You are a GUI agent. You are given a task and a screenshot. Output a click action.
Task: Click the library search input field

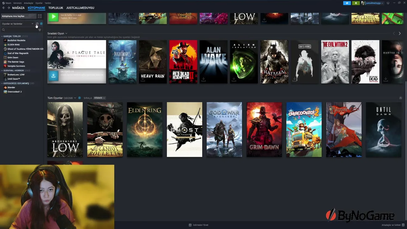pos(20,30)
